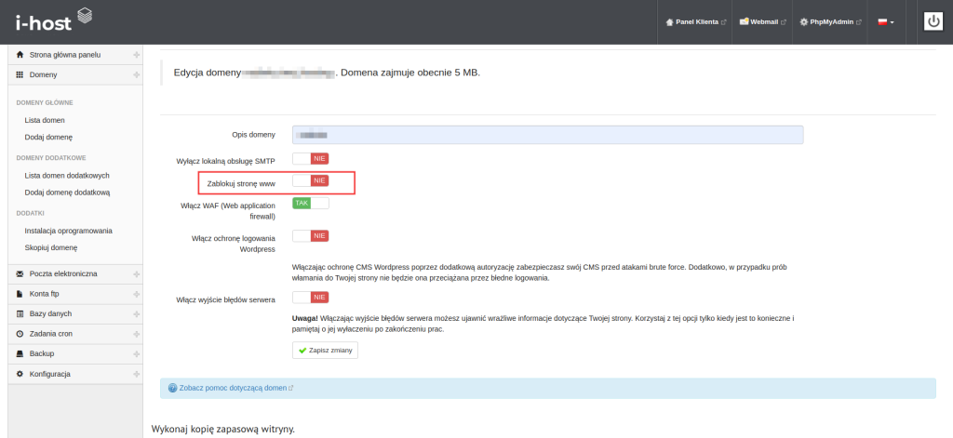Toggle the Zablokuj stronę www switch
The image size is (953, 438).
pyautogui.click(x=310, y=180)
